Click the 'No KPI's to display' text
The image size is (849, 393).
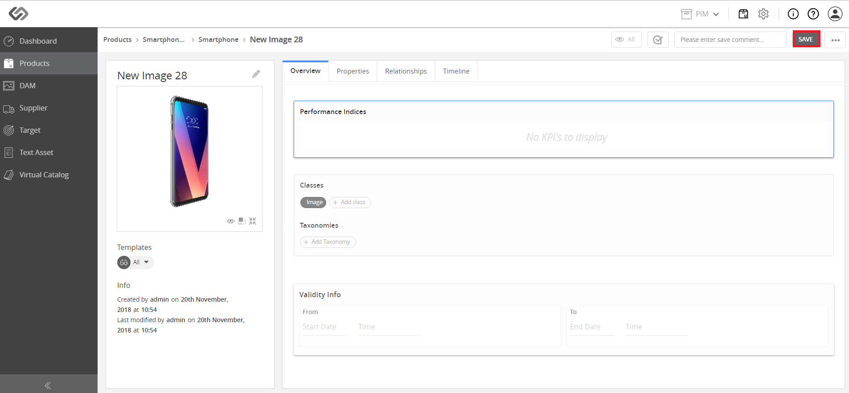pos(566,137)
